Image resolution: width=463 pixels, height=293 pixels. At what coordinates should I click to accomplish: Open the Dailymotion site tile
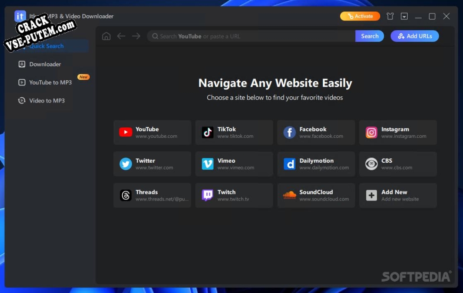point(316,164)
